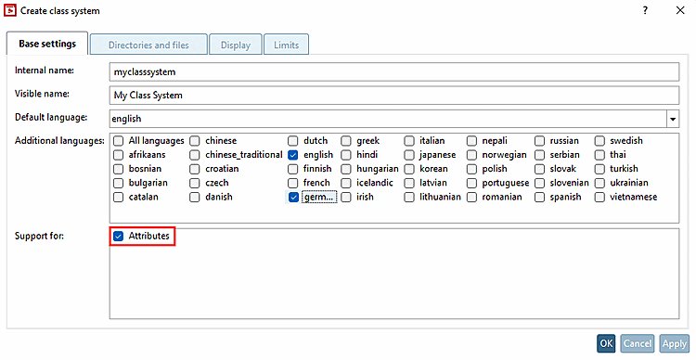
Task: Enable the finnish checkbox
Action: [x=293, y=169]
